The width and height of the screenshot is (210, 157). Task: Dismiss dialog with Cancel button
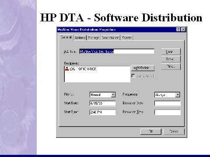pos(174,131)
